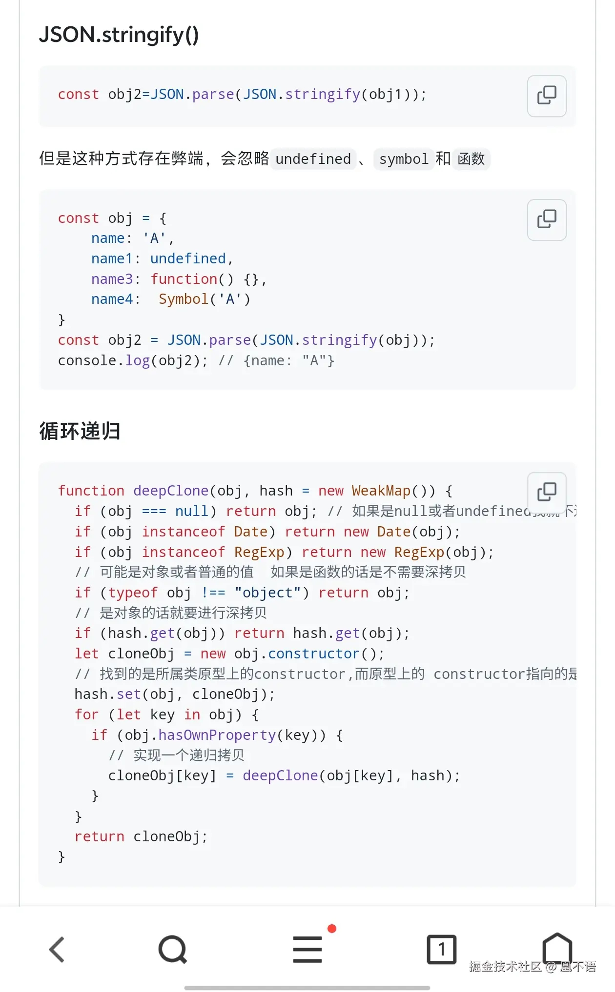
Task: Click the name4 Symbol('A') code line
Action: pyautogui.click(x=171, y=299)
